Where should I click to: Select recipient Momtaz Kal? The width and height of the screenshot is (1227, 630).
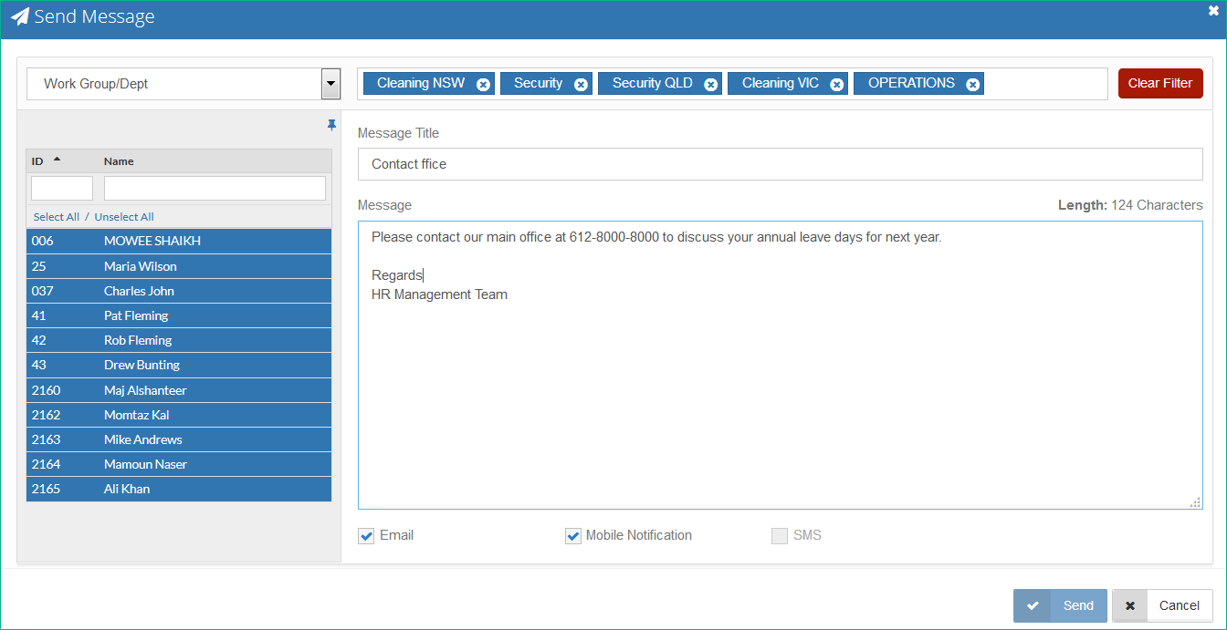click(x=179, y=415)
